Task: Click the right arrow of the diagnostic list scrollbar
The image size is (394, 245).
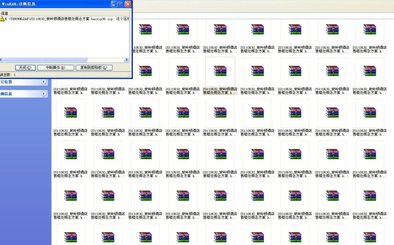Action: [126, 60]
